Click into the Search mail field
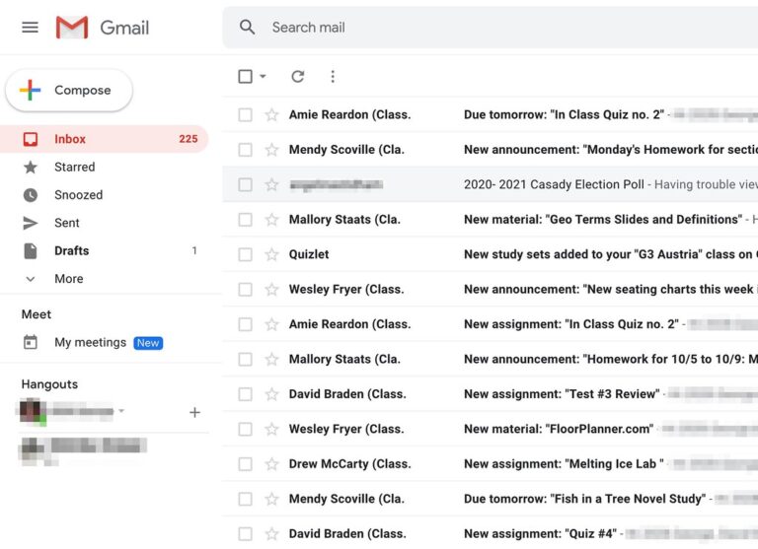Image resolution: width=758 pixels, height=549 pixels. [491, 28]
